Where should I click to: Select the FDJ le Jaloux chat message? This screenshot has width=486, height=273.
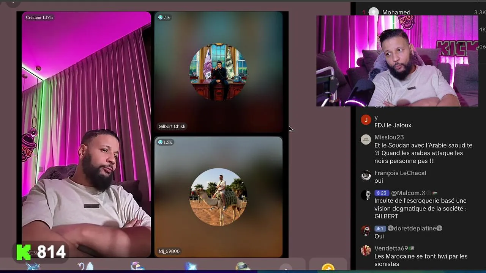[x=393, y=126]
